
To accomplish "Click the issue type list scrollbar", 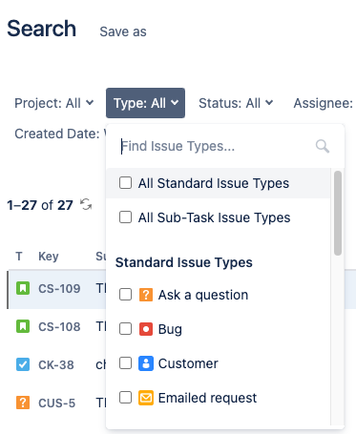I will point(338,213).
